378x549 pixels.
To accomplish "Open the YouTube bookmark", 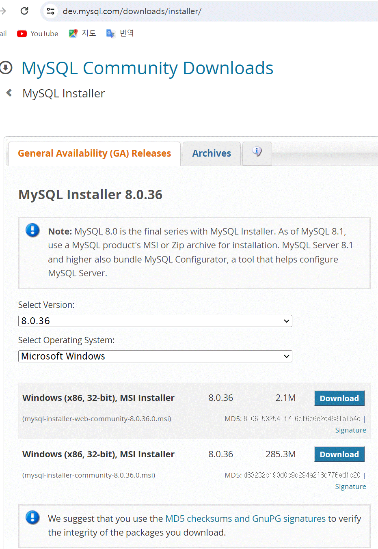I will (x=38, y=34).
